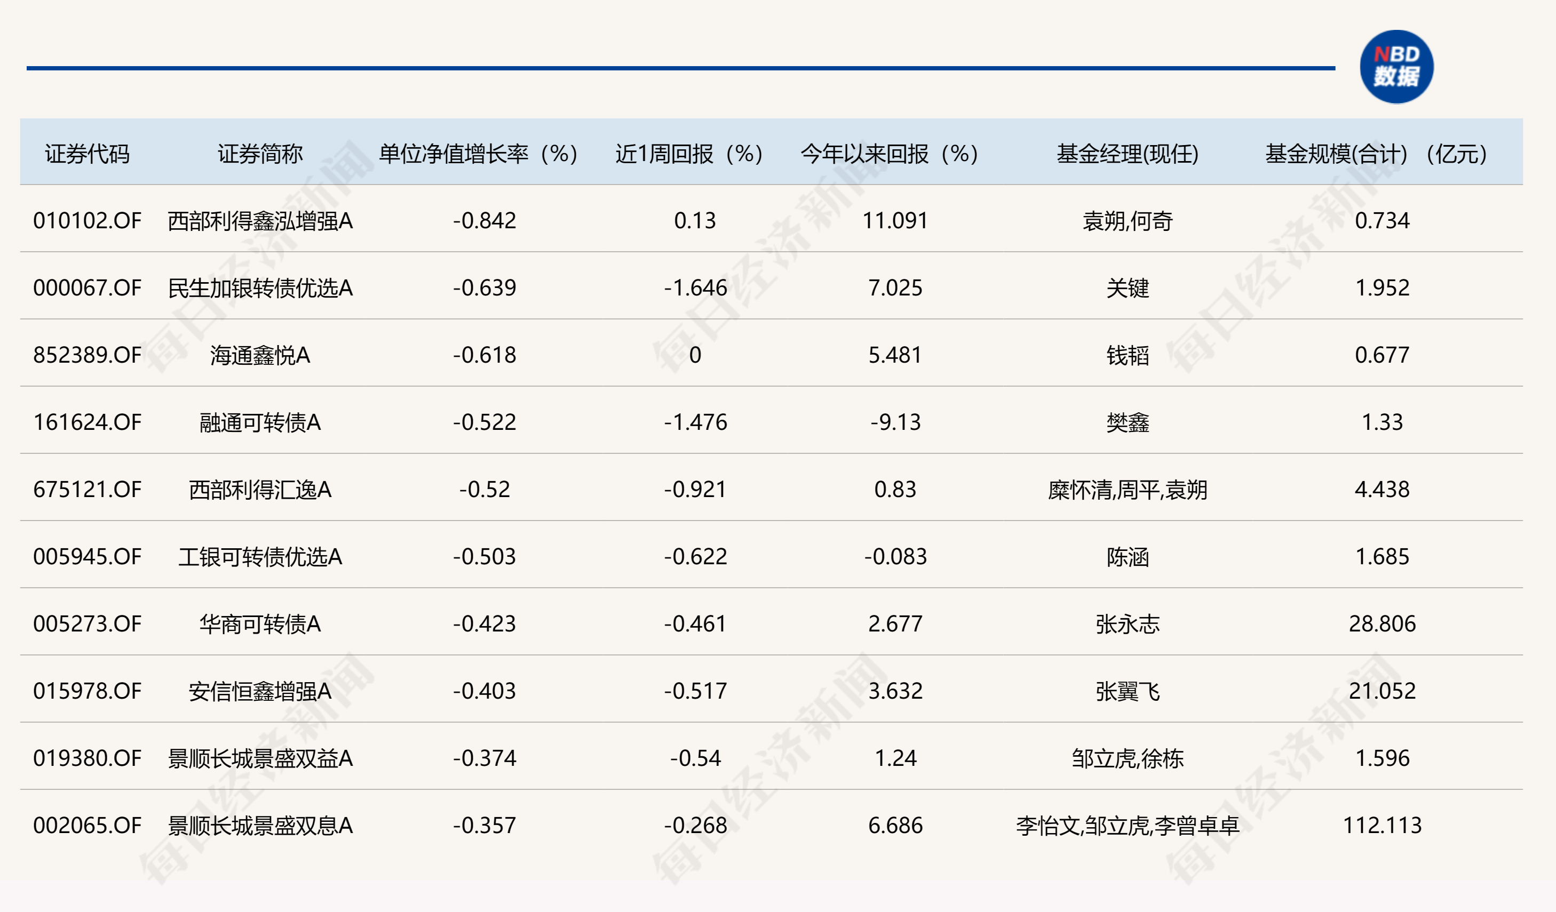Viewport: 1556px width, 912px height.
Task: Select fund manager 张翼飞
Action: point(1128,692)
